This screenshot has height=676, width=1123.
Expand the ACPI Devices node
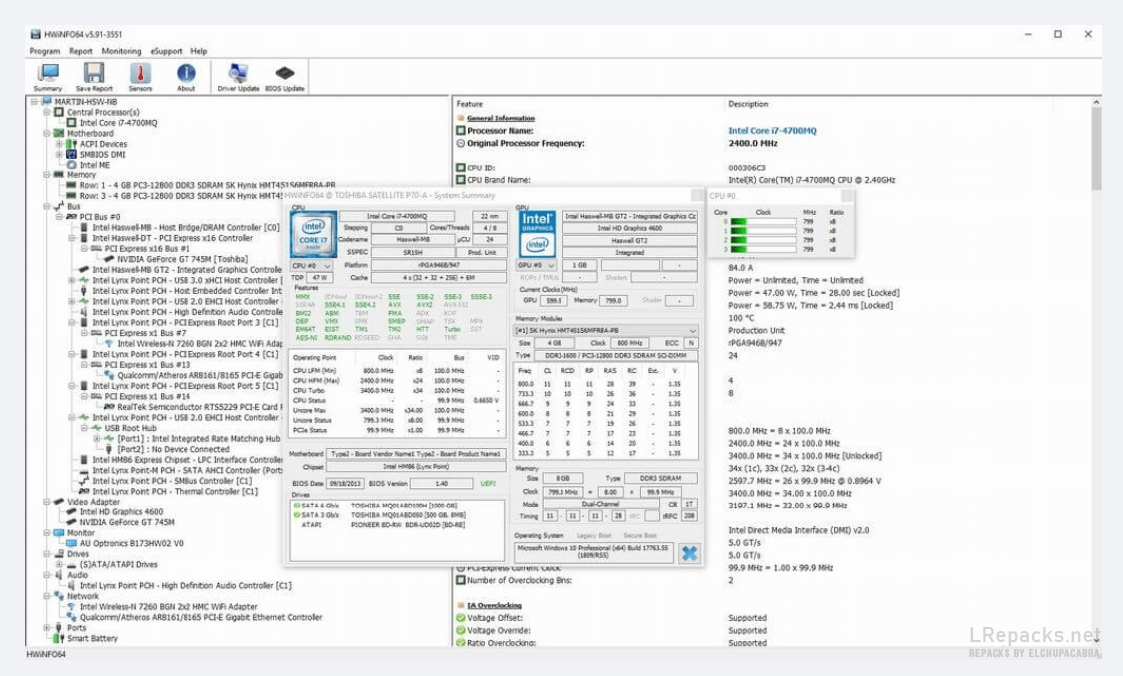[x=59, y=144]
